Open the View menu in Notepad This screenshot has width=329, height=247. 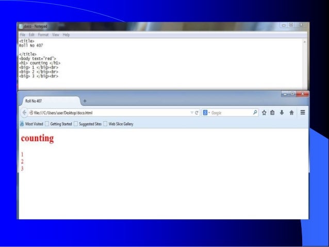(56, 35)
